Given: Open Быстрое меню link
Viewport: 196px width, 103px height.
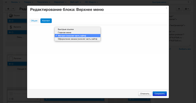Looking at the screenshot, I should pos(159,2).
